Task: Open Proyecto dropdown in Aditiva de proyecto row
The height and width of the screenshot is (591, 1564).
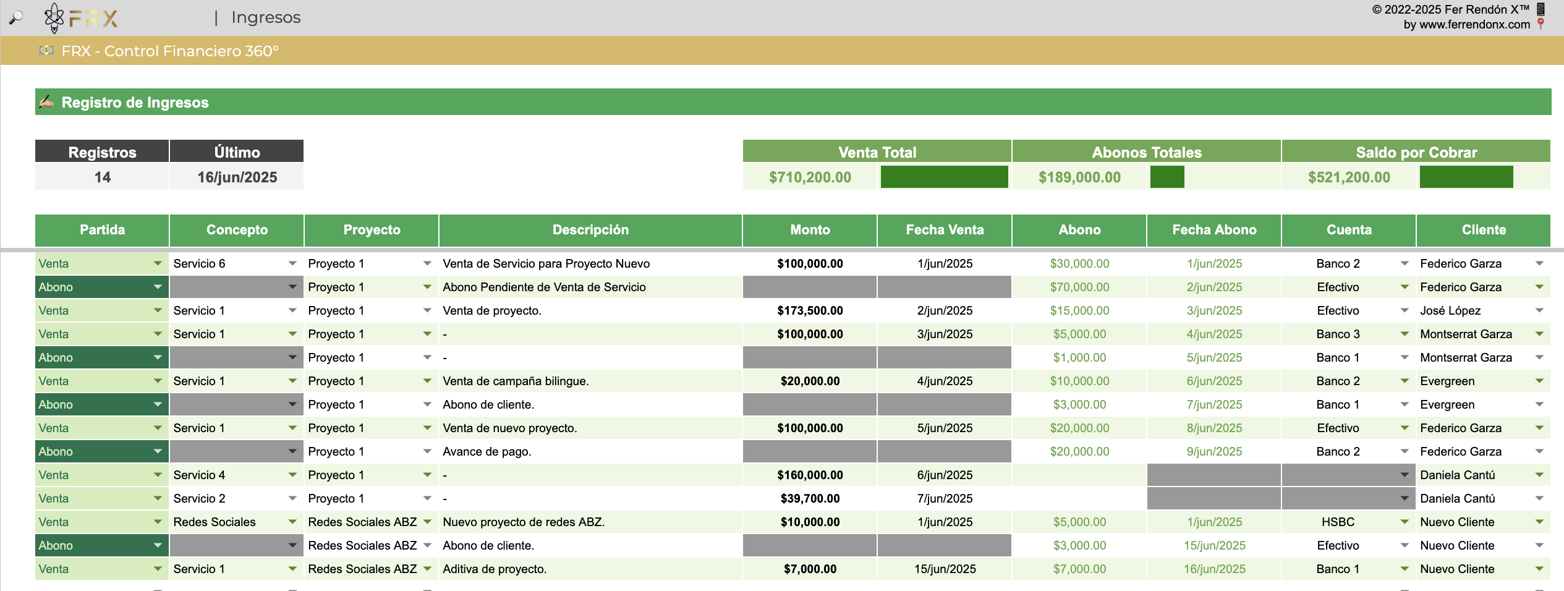Action: pyautogui.click(x=427, y=569)
